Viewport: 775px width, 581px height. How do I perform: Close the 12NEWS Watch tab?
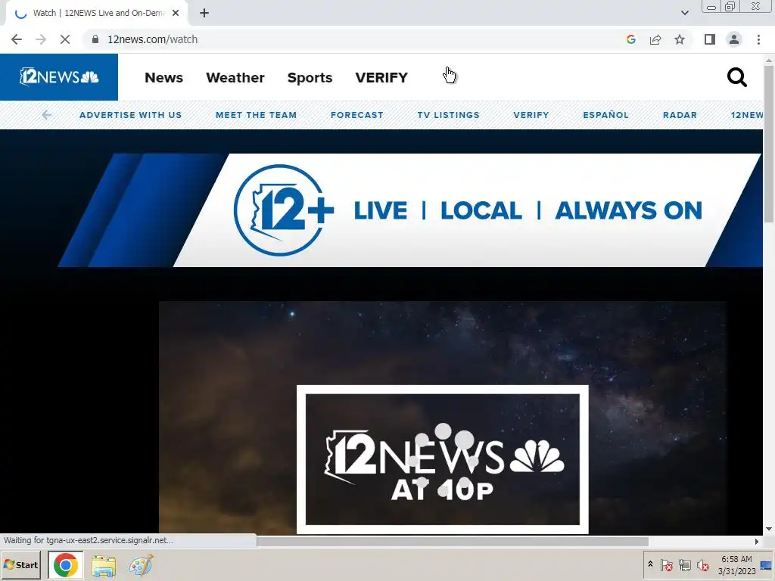(x=176, y=14)
